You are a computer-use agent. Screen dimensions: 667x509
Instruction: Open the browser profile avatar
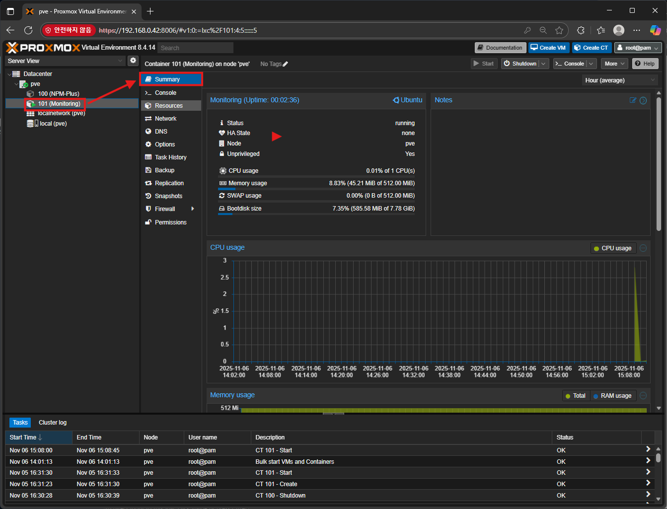point(619,30)
